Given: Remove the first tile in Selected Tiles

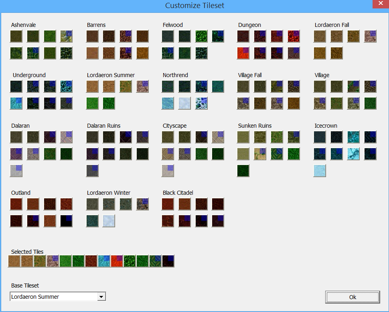Looking at the screenshot, I should pyautogui.click(x=14, y=261).
